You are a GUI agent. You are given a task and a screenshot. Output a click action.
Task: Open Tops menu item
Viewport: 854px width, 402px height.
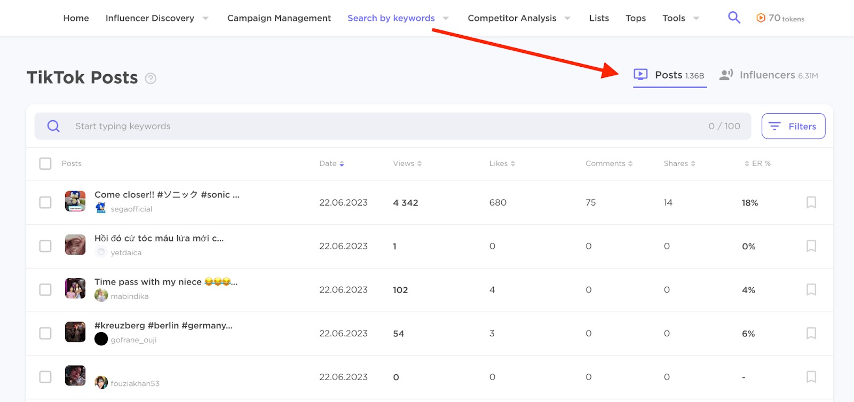click(636, 18)
